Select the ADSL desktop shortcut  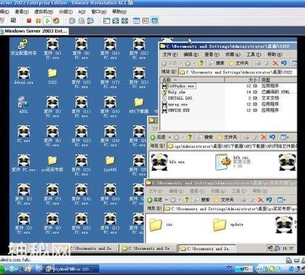pos(24,105)
